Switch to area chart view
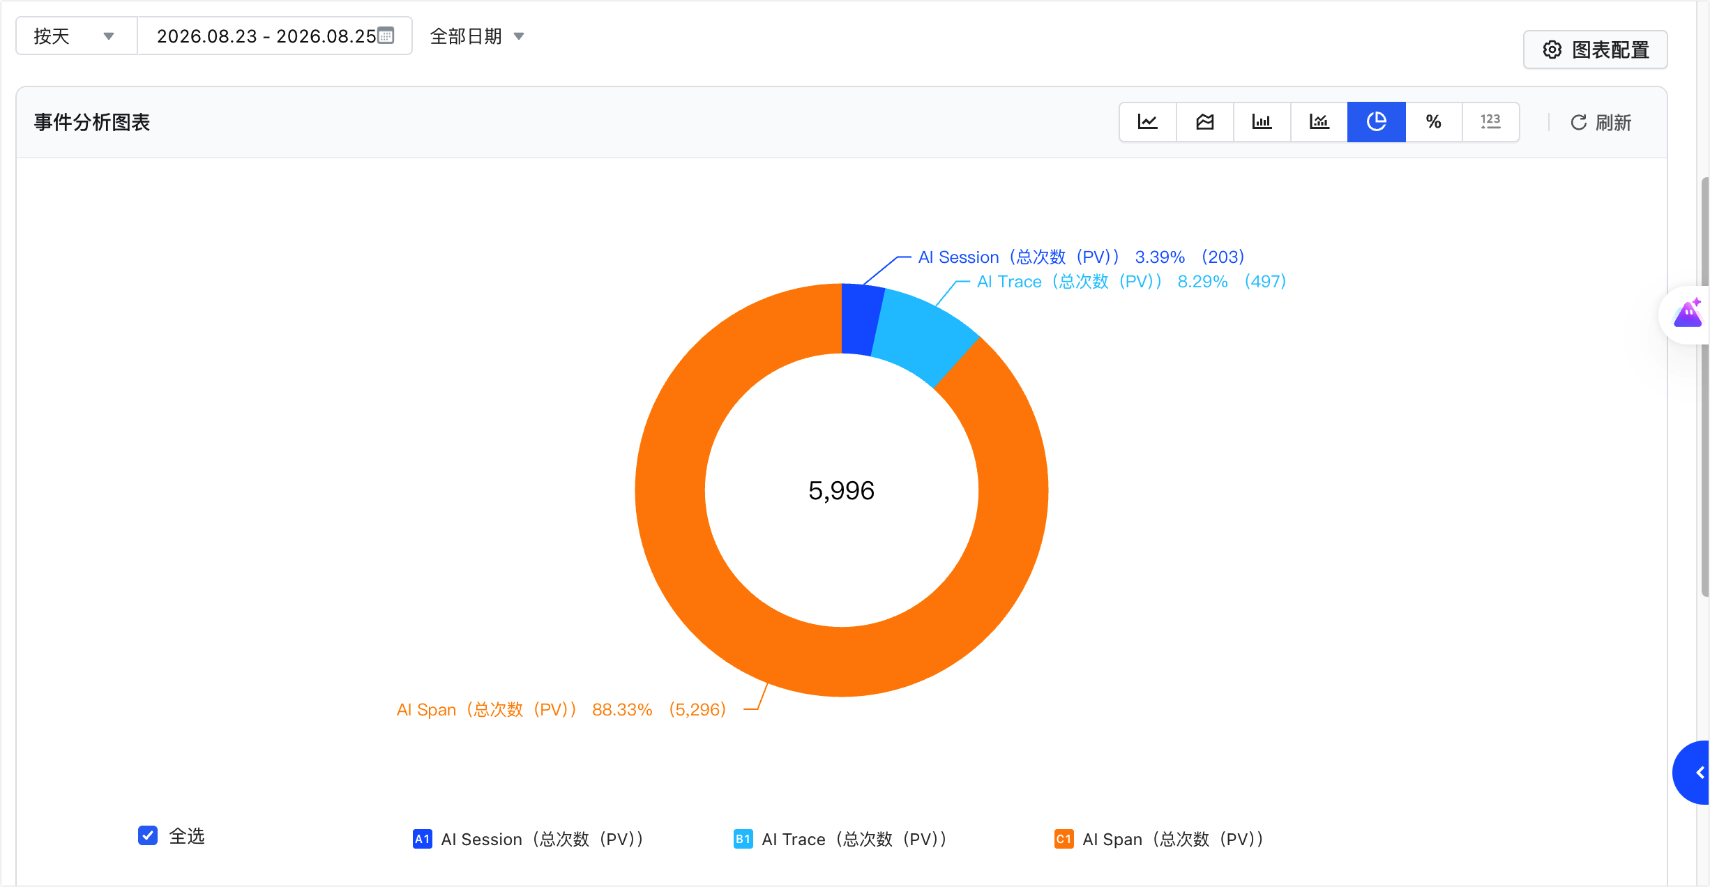This screenshot has width=1710, height=887. [x=1205, y=122]
